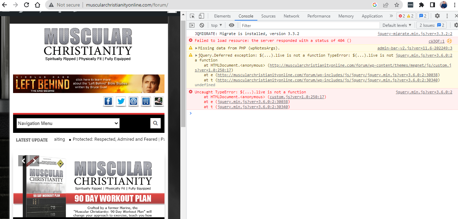Image resolution: width=458 pixels, height=219 pixels.
Task: Toggle the device toolbar emulation
Action: tap(201, 16)
